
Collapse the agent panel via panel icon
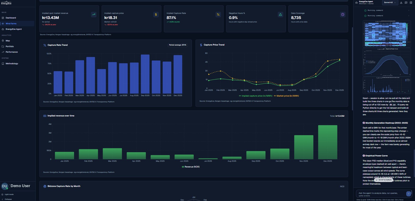(x=411, y=3)
